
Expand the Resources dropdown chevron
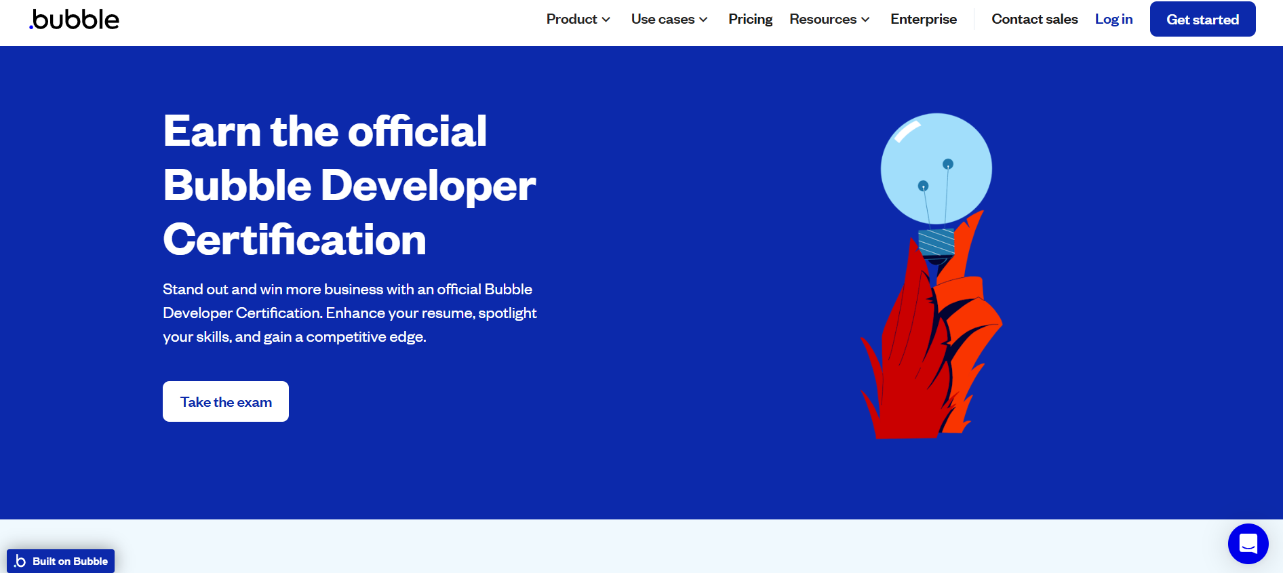pyautogui.click(x=865, y=20)
